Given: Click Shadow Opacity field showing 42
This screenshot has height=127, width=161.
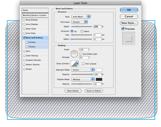Looking at the screenshot, I should click(x=97, y=84).
